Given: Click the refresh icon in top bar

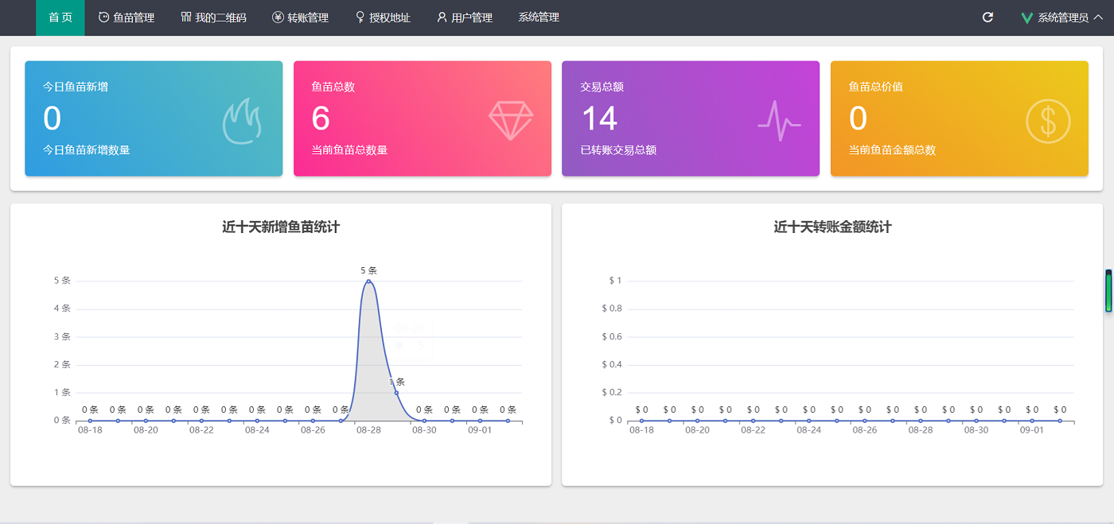Looking at the screenshot, I should click(x=987, y=17).
